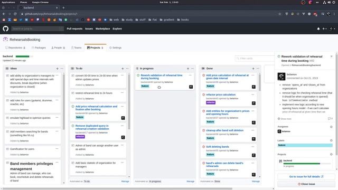The width and height of the screenshot is (338, 190).
Task: Click the system volume icon
Action: (329, 2)
